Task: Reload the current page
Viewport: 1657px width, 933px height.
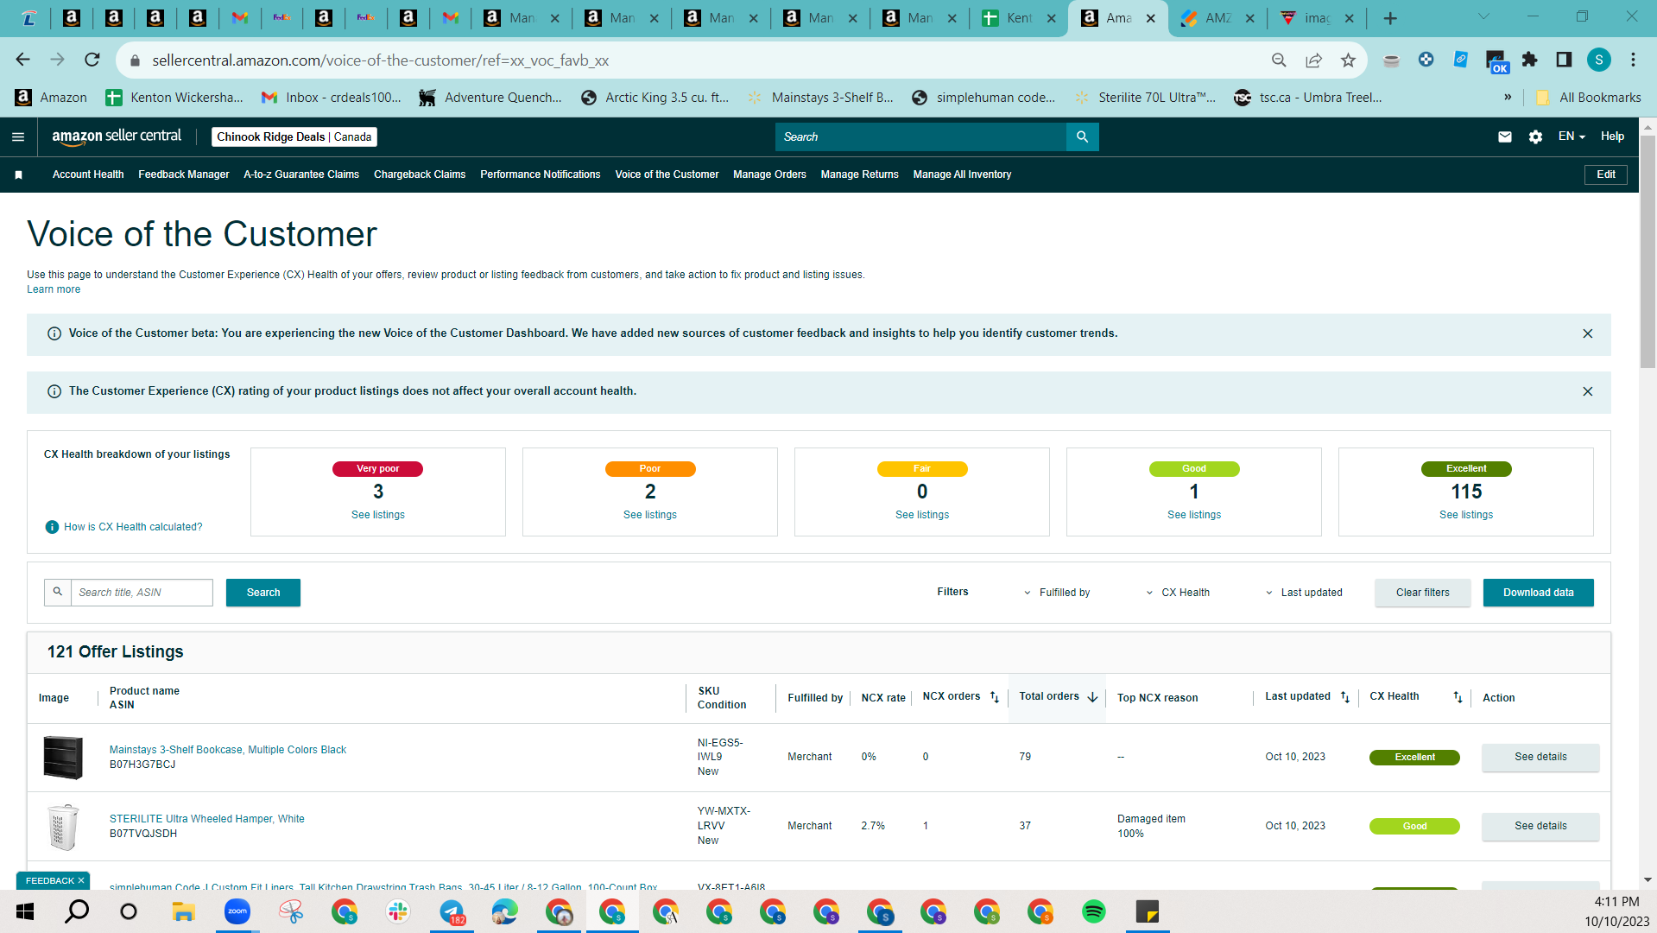Action: 92,60
